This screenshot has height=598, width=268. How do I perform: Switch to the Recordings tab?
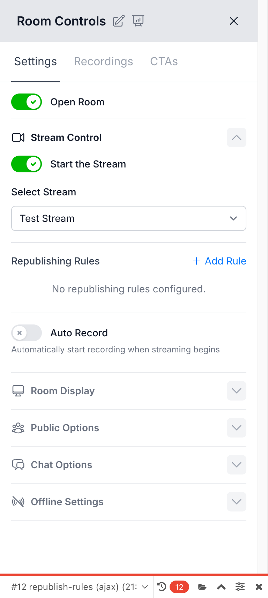(x=103, y=61)
